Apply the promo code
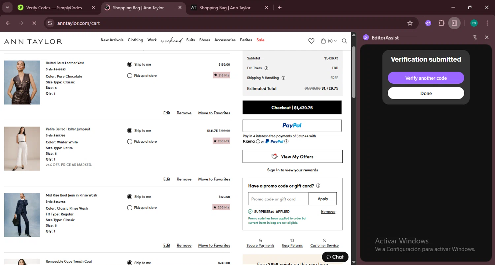 point(323,199)
